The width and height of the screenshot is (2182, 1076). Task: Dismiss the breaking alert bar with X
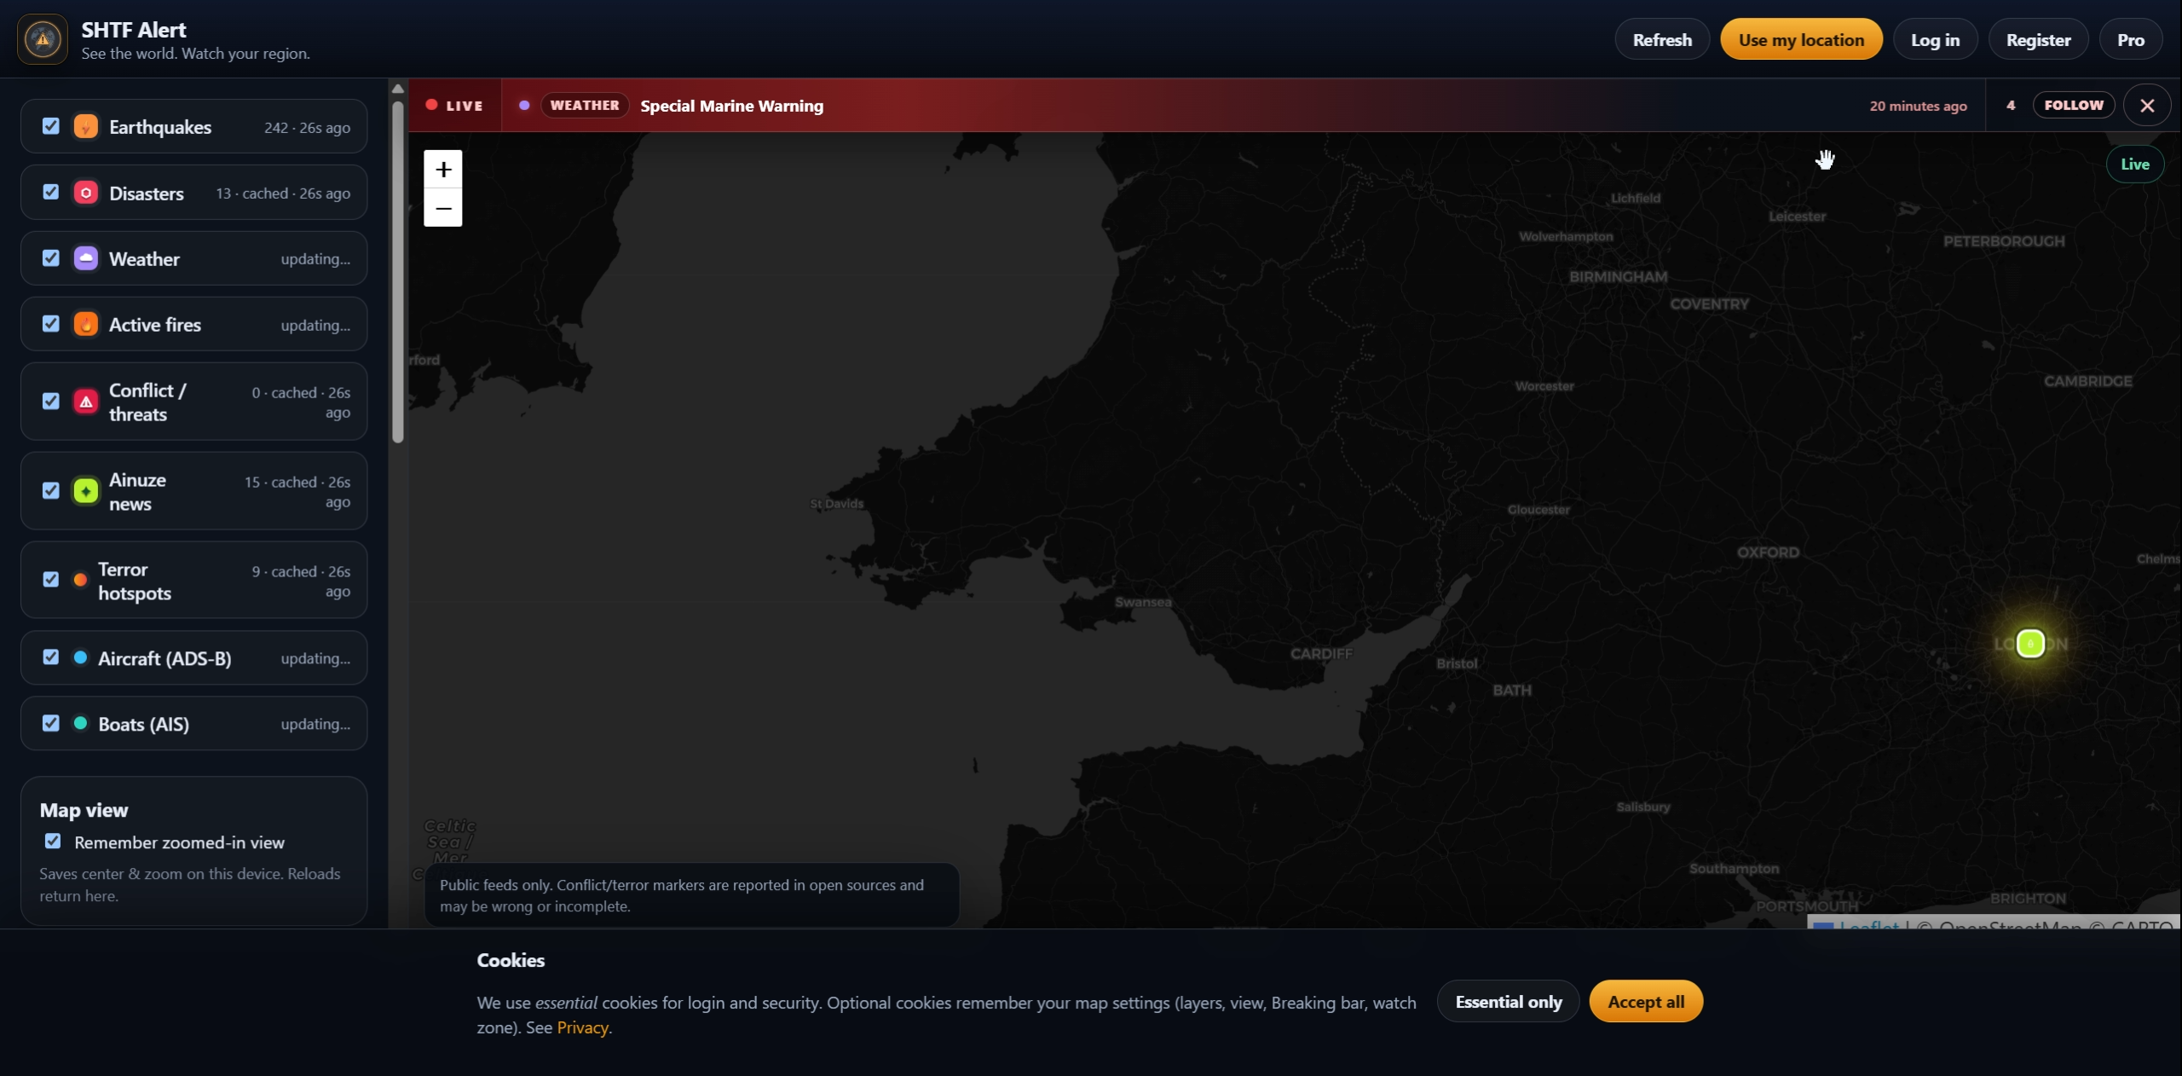pyautogui.click(x=2147, y=106)
